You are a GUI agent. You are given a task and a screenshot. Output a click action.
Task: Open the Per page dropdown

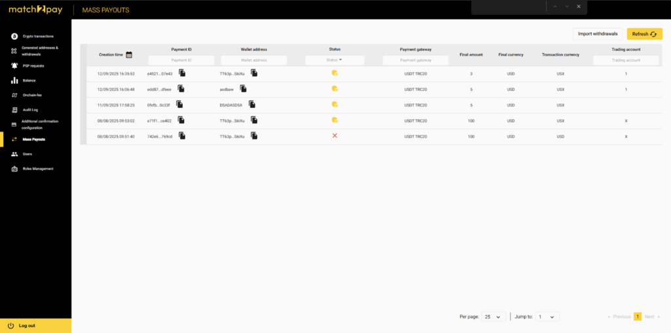tap(493, 317)
